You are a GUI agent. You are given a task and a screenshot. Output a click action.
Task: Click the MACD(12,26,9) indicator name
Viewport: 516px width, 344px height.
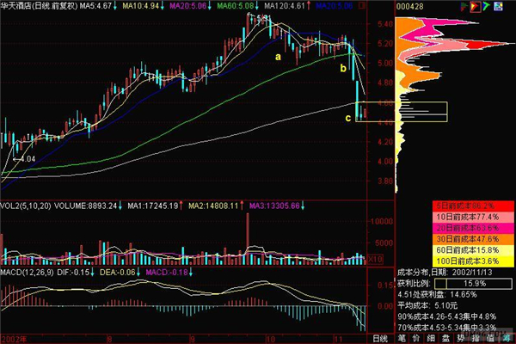pyautogui.click(x=27, y=273)
